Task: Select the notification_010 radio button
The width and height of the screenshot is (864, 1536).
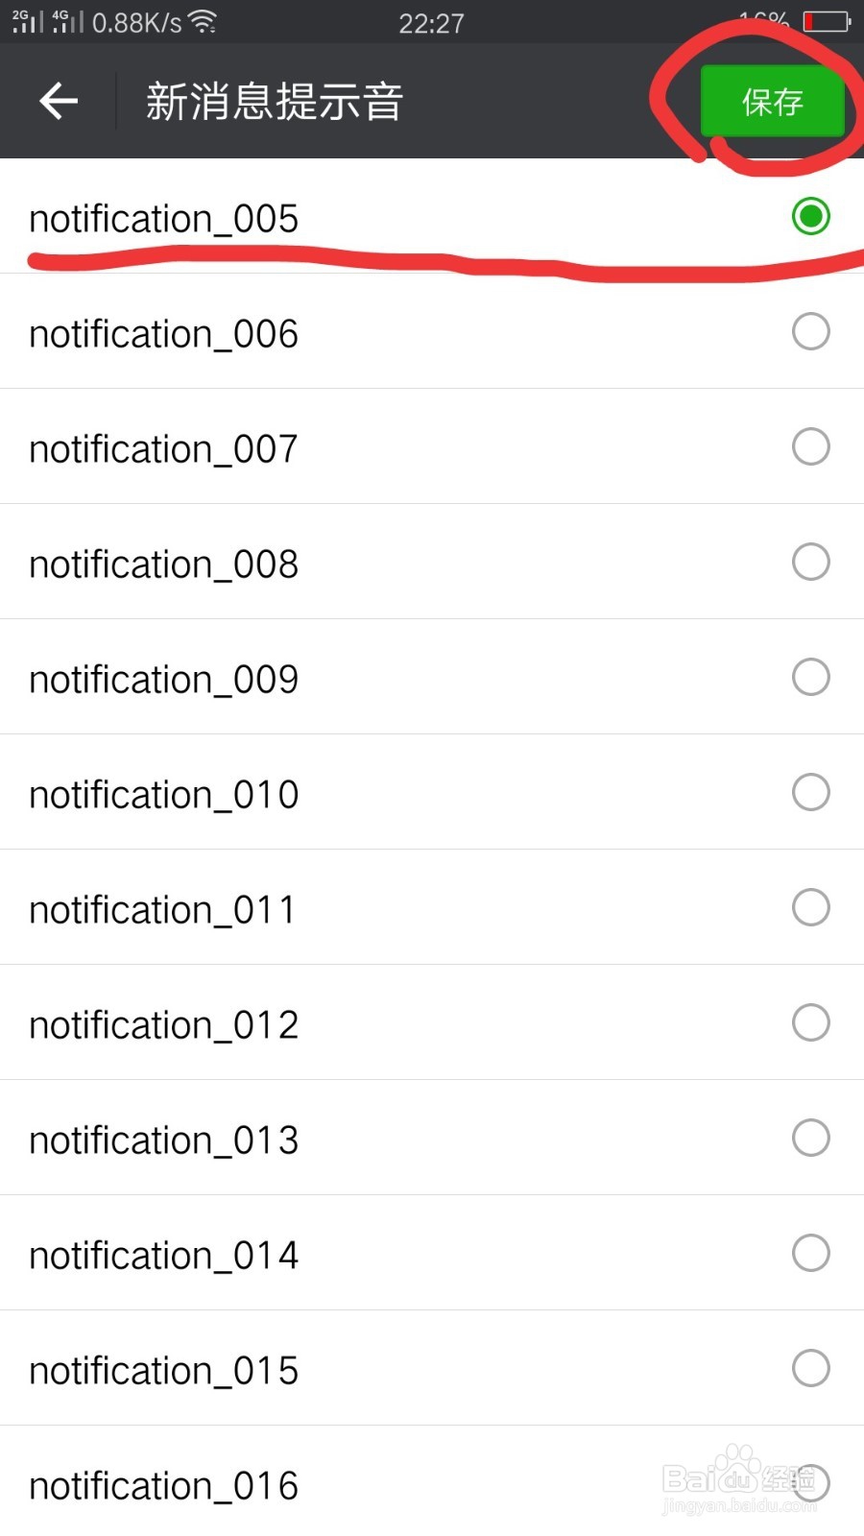Action: (811, 792)
